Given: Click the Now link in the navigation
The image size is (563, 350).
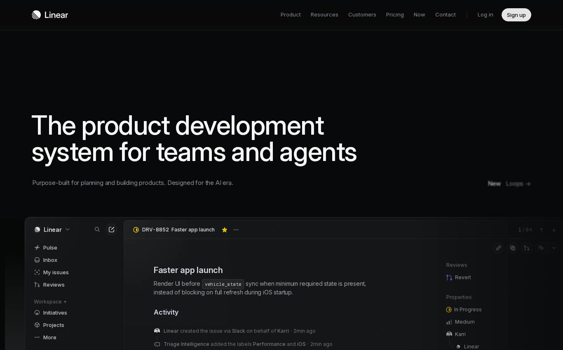Looking at the screenshot, I should (x=419, y=15).
